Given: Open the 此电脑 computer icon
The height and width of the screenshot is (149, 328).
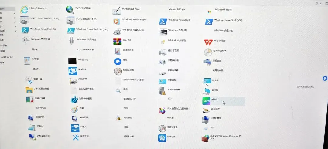Looking at the screenshot, I should coord(207,91).
